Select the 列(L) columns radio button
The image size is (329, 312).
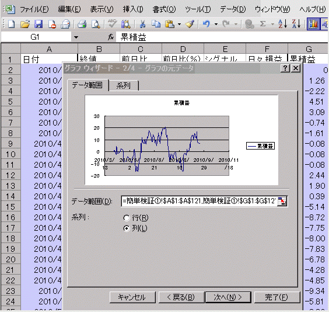coord(127,228)
